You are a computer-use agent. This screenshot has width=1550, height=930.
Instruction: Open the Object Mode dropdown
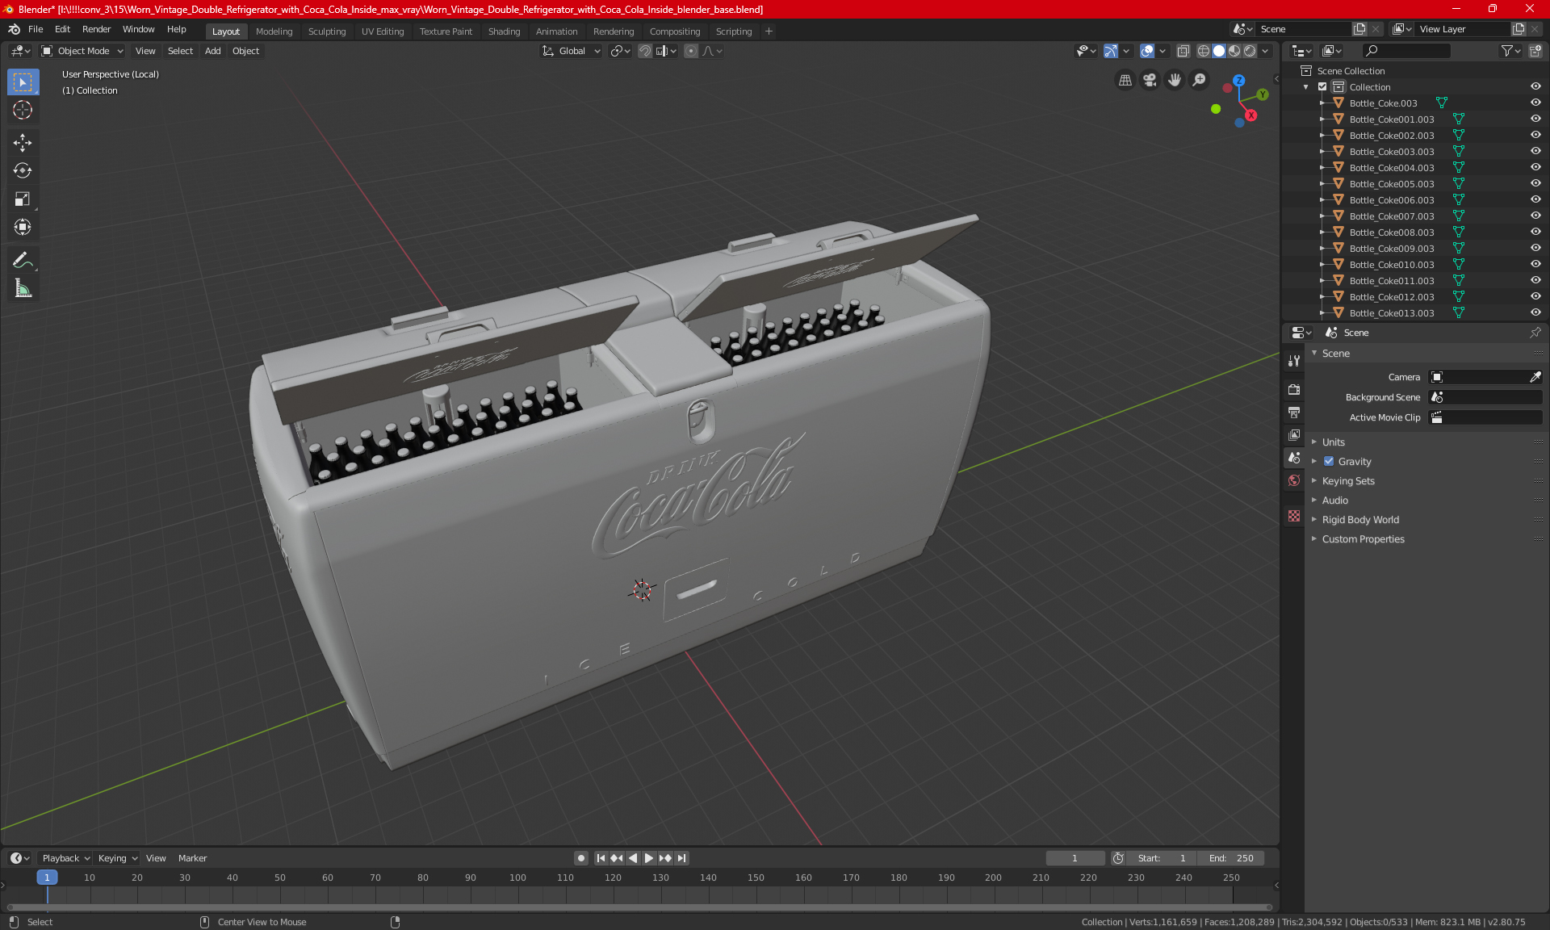point(82,51)
